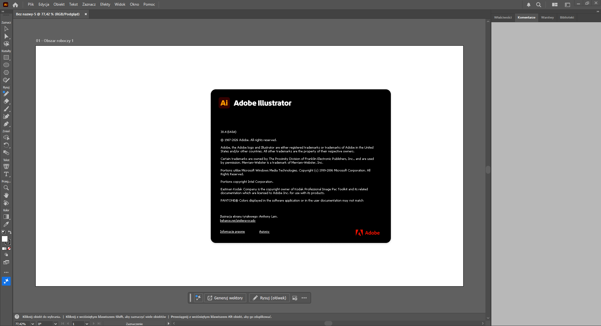Click the sparkle icon in contextual task bar
Screen dimensions: 601x326
(199, 298)
